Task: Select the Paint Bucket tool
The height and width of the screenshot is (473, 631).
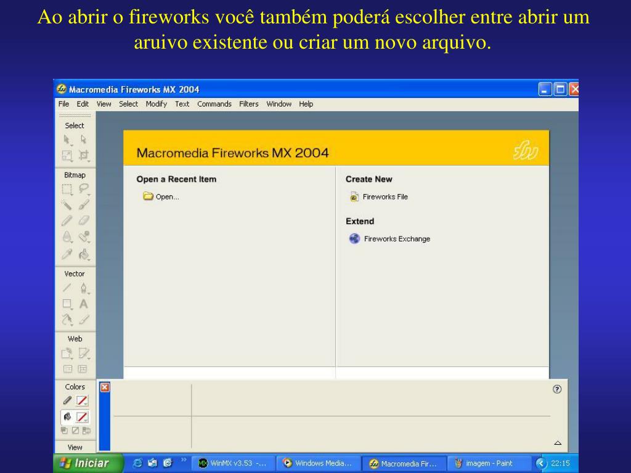Action: click(x=84, y=254)
